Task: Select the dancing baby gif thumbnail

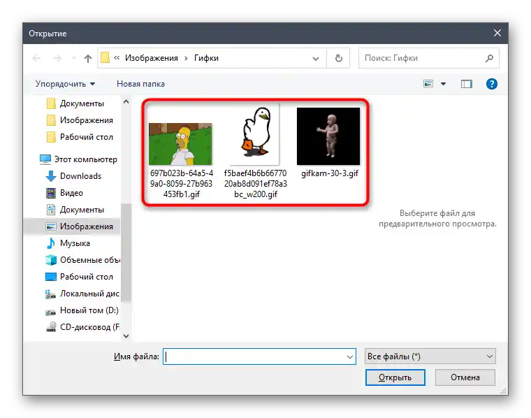Action: 328,136
